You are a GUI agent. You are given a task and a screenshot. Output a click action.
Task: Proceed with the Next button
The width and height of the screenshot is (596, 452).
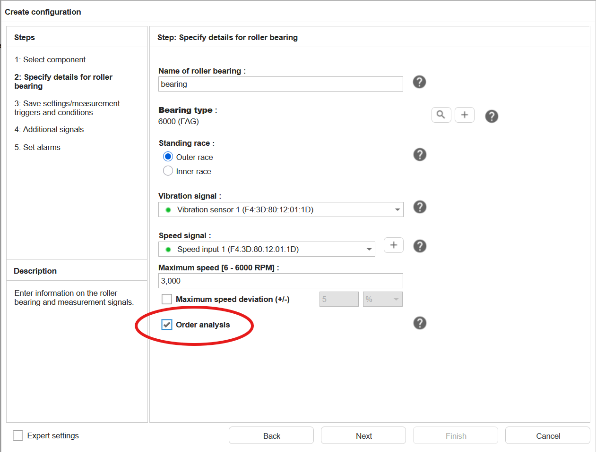click(363, 435)
